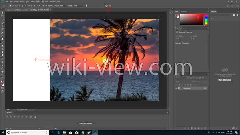Filter layers by type layers
Image resolution: width=240 pixels, height=135 pixels.
[x=194, y=78]
